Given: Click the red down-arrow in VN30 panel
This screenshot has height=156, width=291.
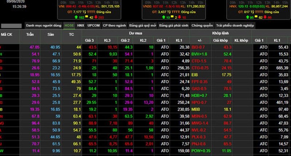Looking at the screenshot, I should [179, 17].
